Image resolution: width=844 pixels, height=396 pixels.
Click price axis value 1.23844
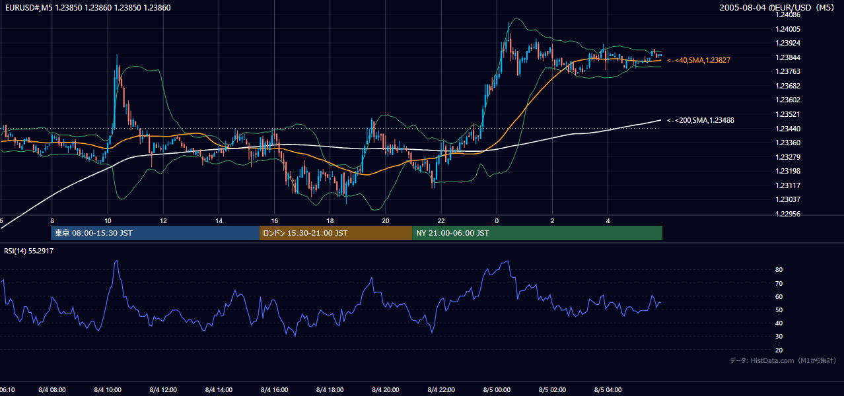(x=788, y=57)
